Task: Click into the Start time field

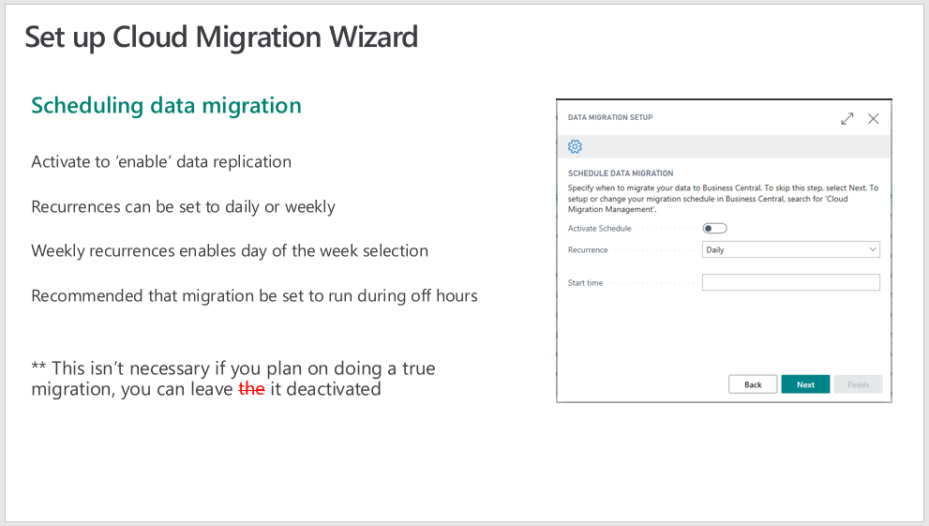Action: point(791,282)
